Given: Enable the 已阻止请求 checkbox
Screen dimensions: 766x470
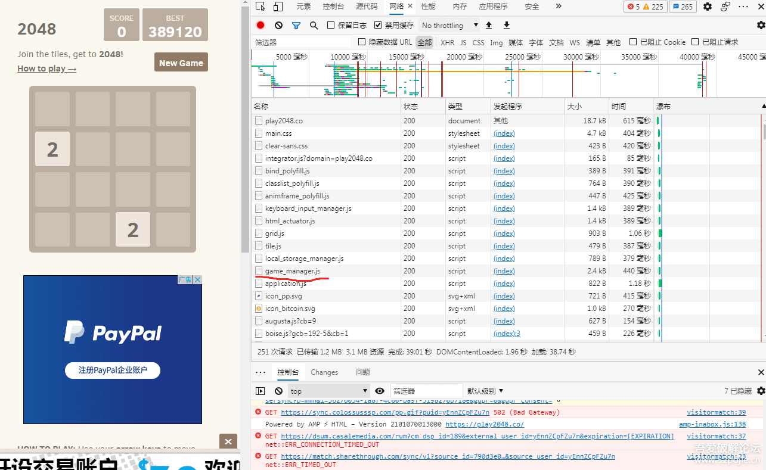Looking at the screenshot, I should 695,42.
